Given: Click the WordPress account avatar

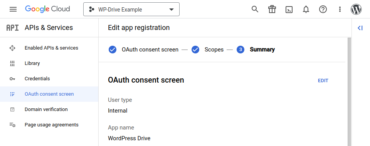Looking at the screenshot, I should click(x=356, y=9).
